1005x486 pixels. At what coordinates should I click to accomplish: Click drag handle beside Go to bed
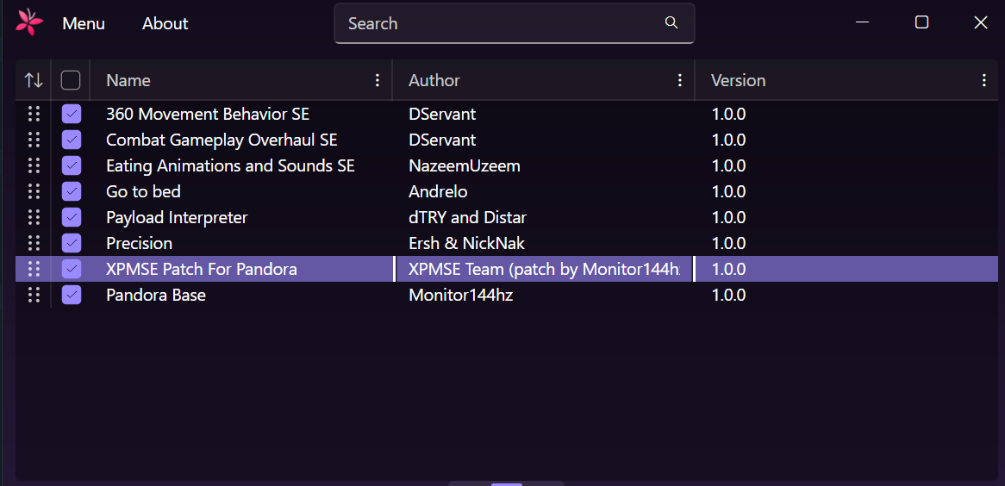tap(34, 191)
